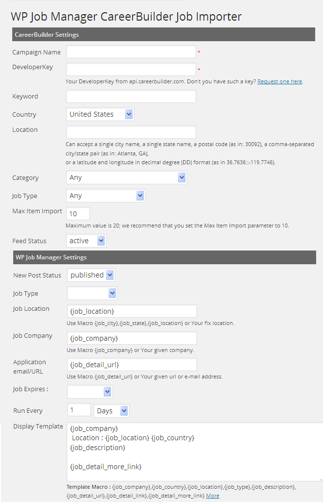This screenshot has height=503, width=323.
Task: Click inside the Display Template textarea
Action: [195, 451]
